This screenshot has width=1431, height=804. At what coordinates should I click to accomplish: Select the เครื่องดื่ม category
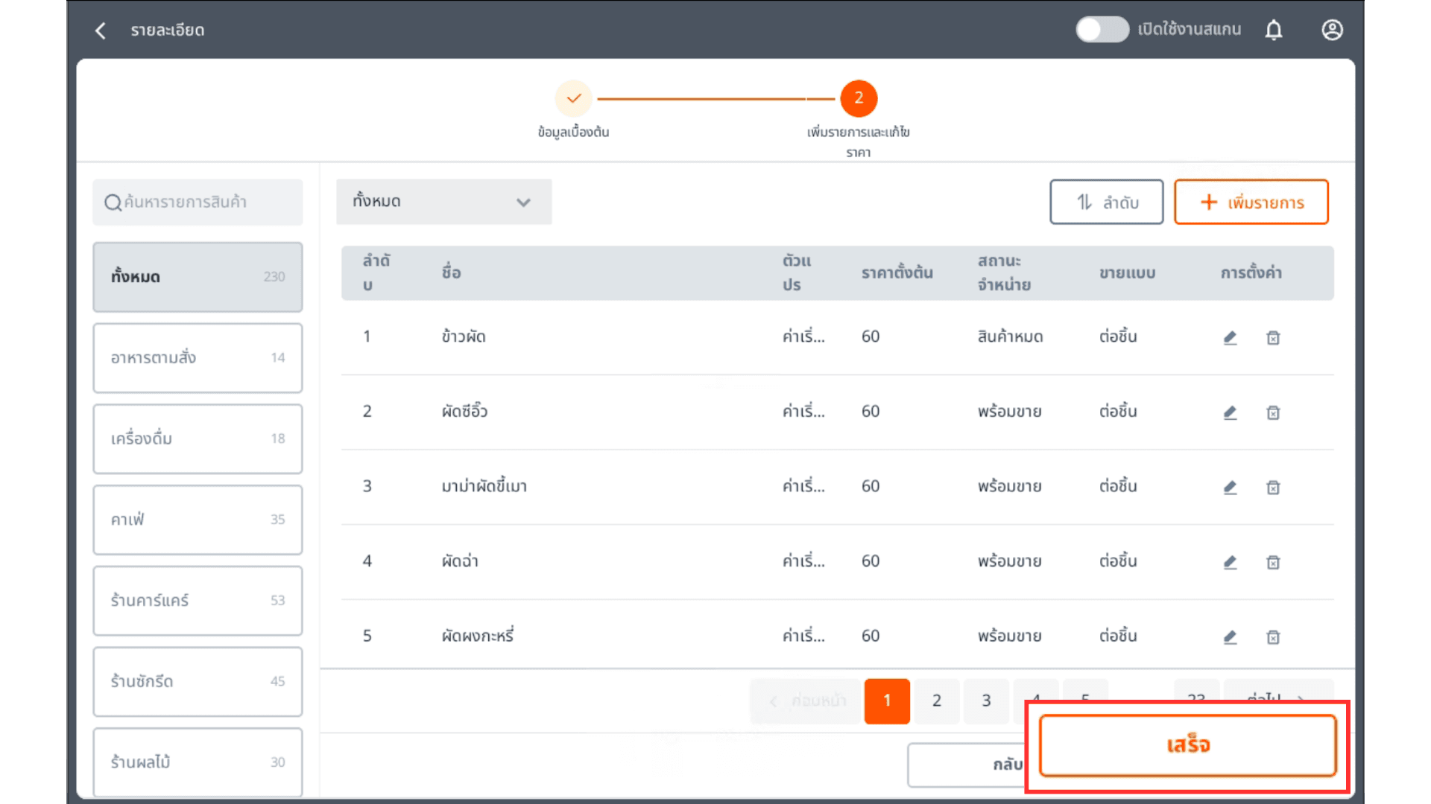pos(198,438)
